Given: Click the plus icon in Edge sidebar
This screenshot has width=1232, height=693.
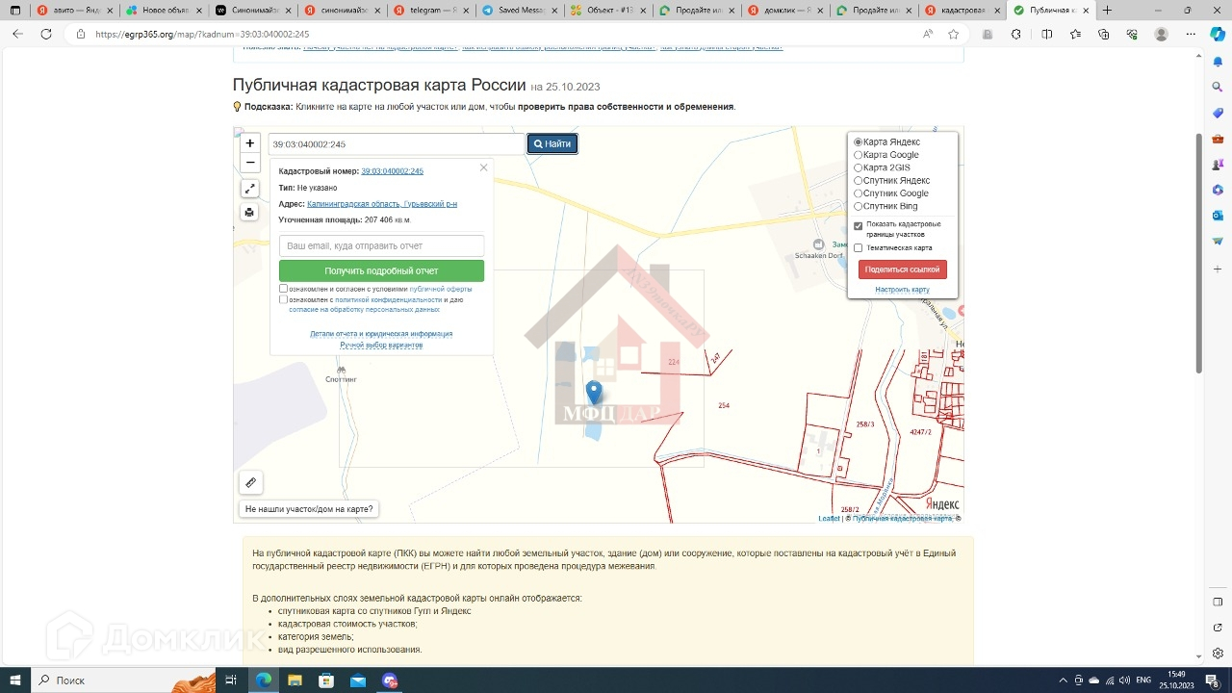Looking at the screenshot, I should [x=1218, y=269].
